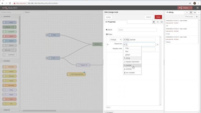Choose msg from the type list
Screen dimensions: 201x113
(132, 48)
